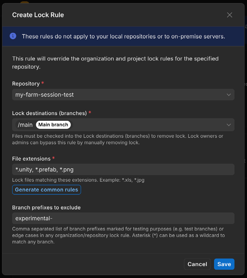247x278 pixels.
Task: Open the my-farm-session-test repository dropdown
Action: 123,95
